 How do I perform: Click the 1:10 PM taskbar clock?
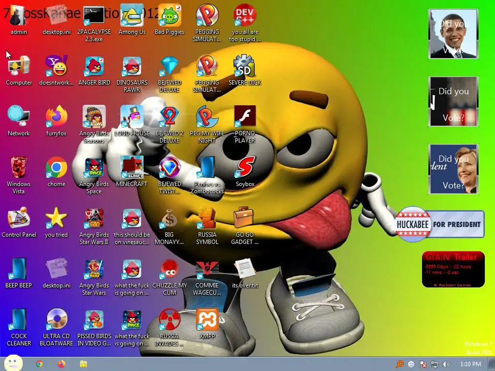470,364
